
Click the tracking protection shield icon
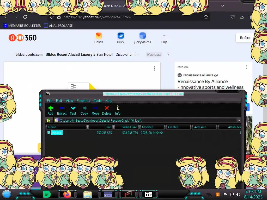tap(52, 17)
